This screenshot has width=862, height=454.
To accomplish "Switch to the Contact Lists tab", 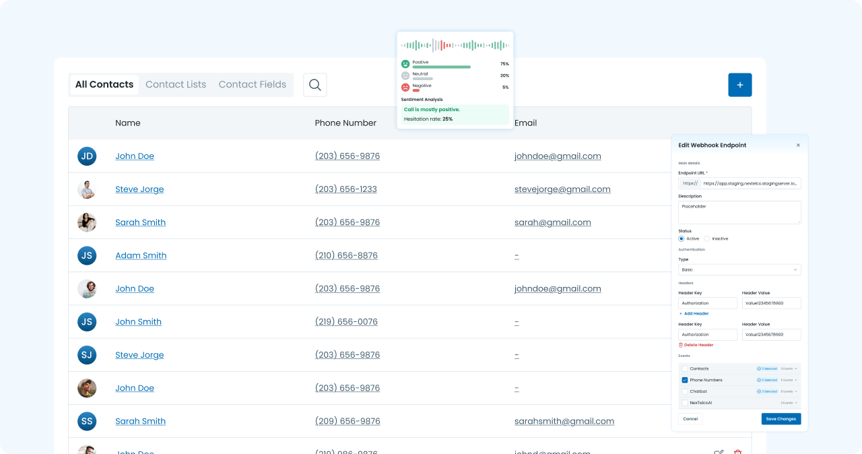I will (x=176, y=85).
